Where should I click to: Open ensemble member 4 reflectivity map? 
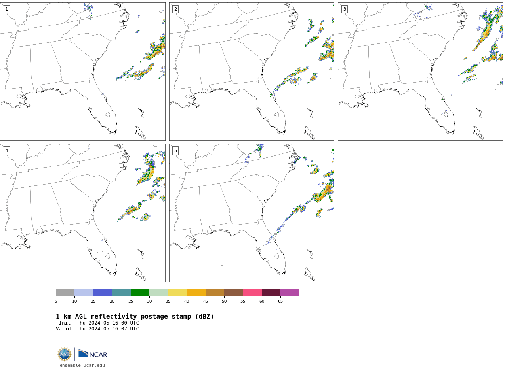pos(82,213)
